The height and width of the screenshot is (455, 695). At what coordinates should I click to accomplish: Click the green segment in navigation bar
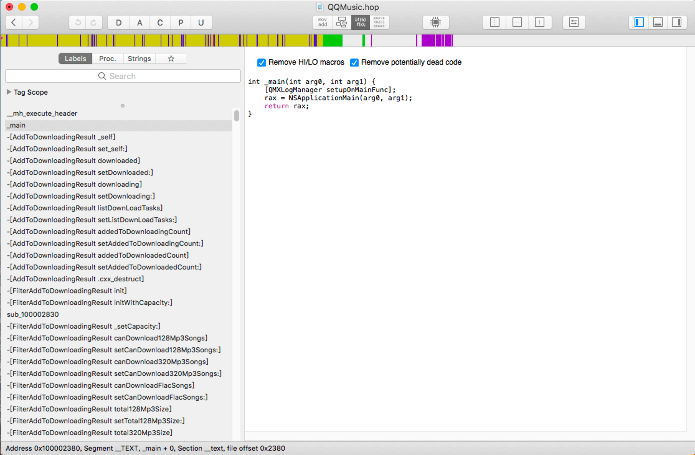click(333, 40)
